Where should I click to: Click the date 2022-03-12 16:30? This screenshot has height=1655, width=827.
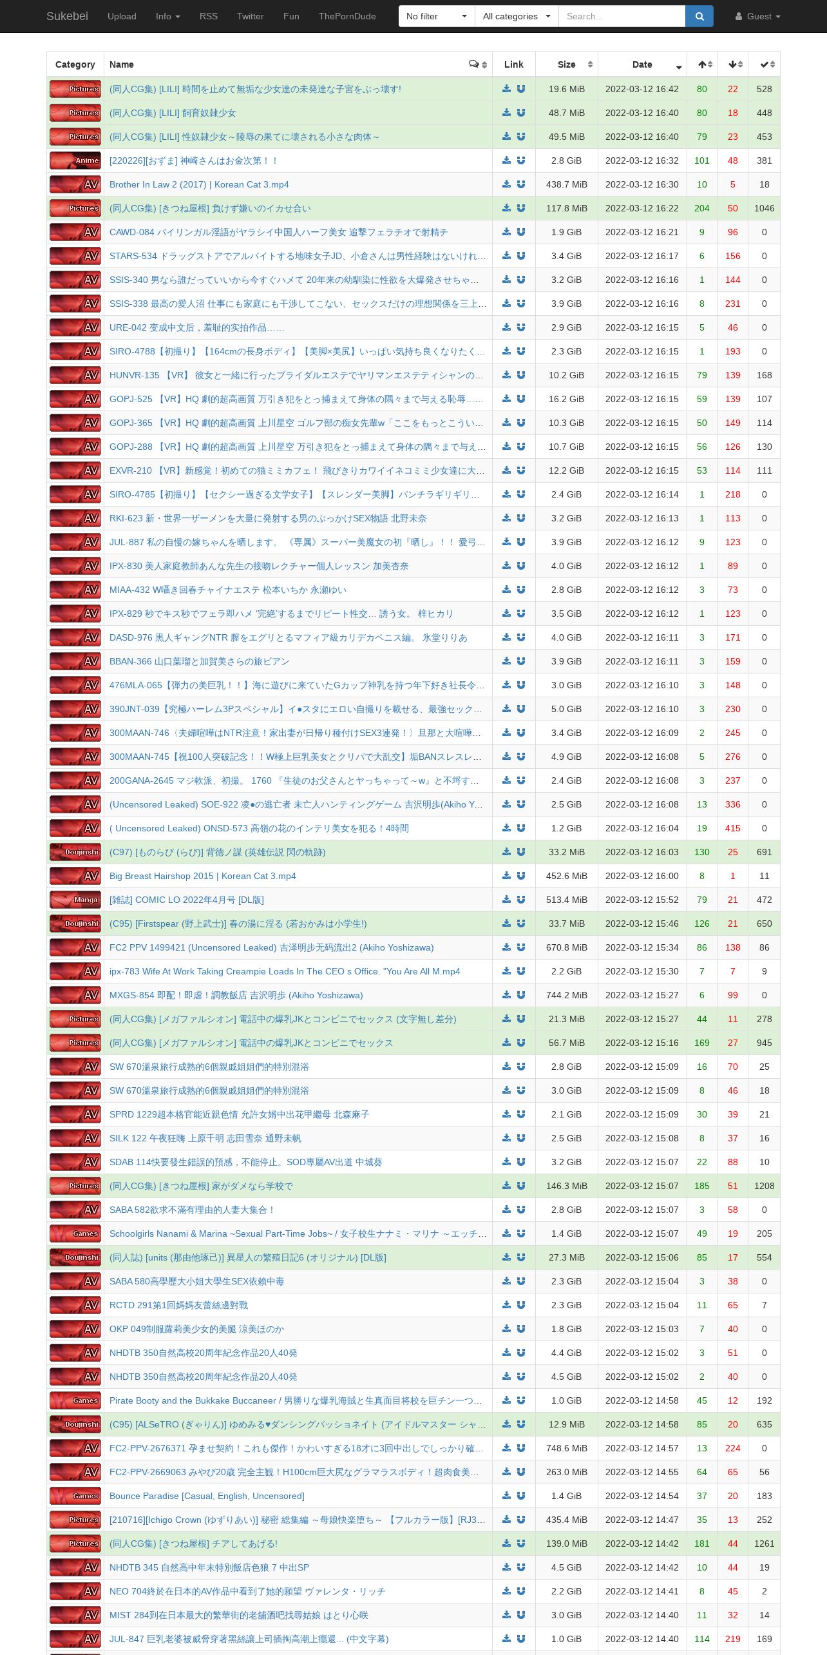pos(642,184)
